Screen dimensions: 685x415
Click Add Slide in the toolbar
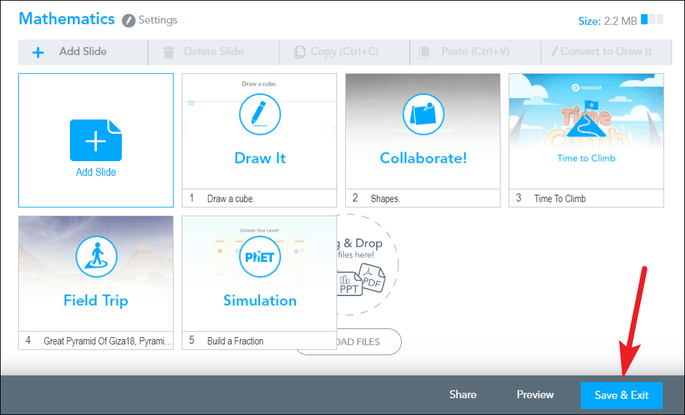[x=83, y=52]
